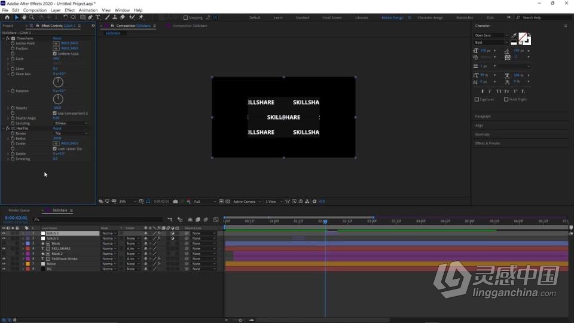Viewport: 574px width, 323px height.
Task: Select the Motion Design workspace
Action: click(392, 17)
